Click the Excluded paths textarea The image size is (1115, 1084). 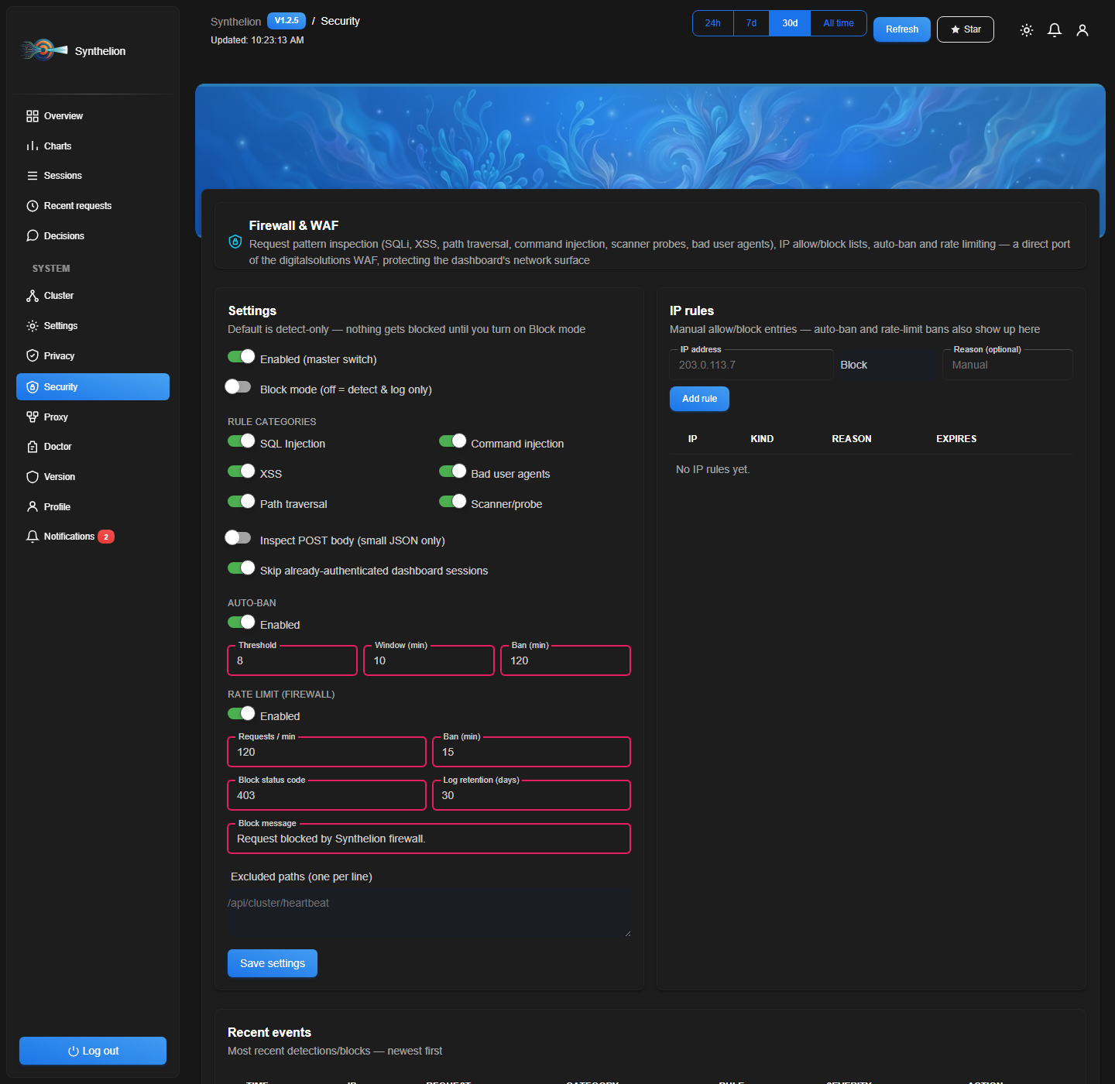click(x=429, y=913)
